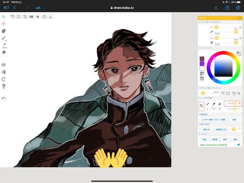
Task: Collapse the pressure and correction section header
Action: coord(204,124)
